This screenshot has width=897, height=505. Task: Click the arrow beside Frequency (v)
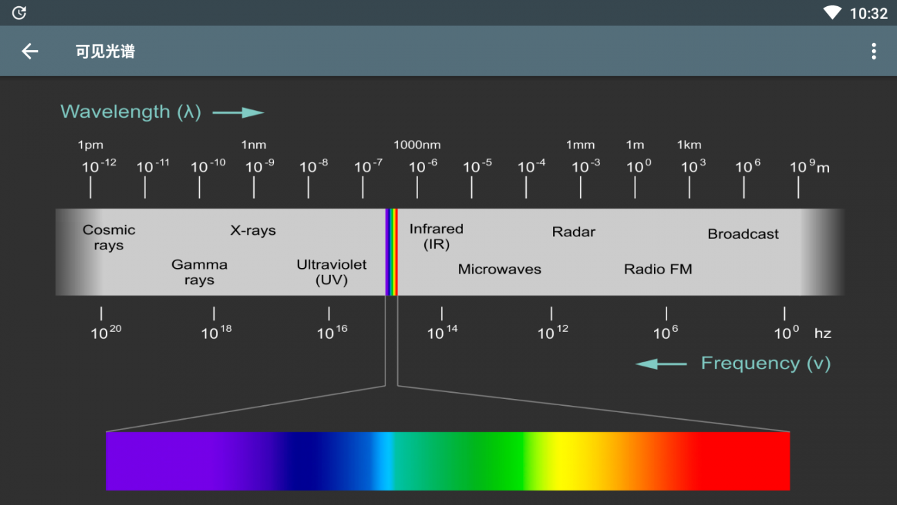[661, 364]
